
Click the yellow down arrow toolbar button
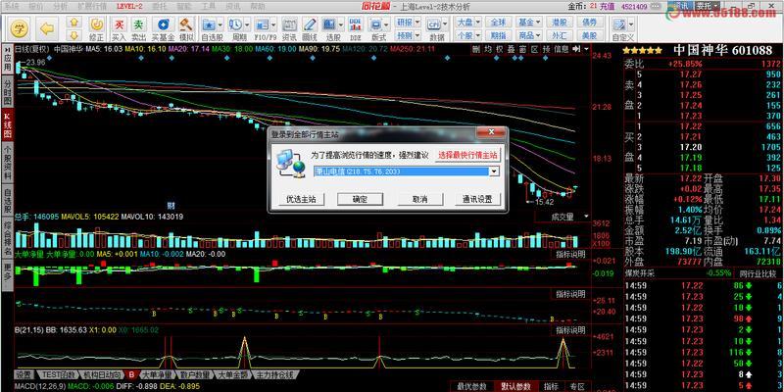click(74, 34)
